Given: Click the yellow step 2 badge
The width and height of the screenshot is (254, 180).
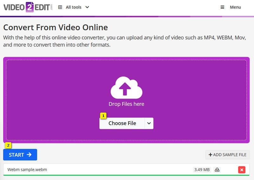Looking at the screenshot, I should tap(9, 145).
